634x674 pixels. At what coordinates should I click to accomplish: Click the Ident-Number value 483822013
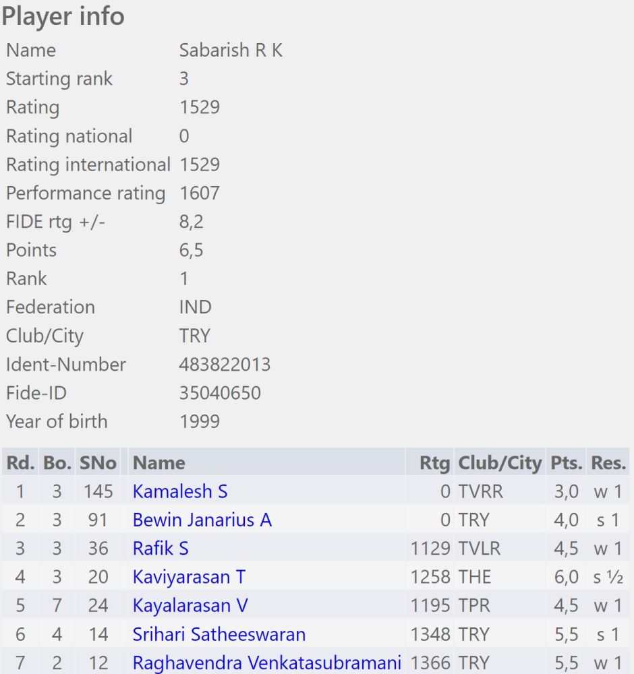(x=225, y=365)
